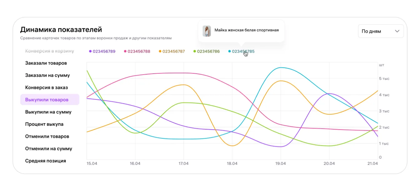This screenshot has width=420, height=191.
Task: Click the product thumbnail in the tooltip
Action: coord(207,31)
